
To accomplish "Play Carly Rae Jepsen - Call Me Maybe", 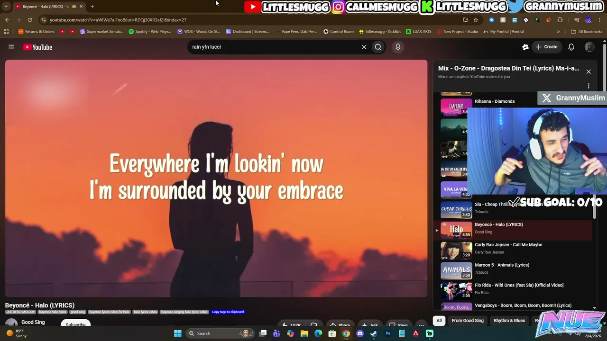I will 508,245.
